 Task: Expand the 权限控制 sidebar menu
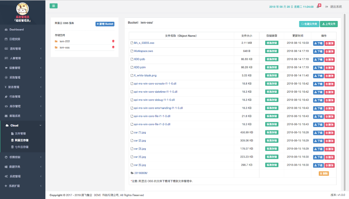click(22, 157)
